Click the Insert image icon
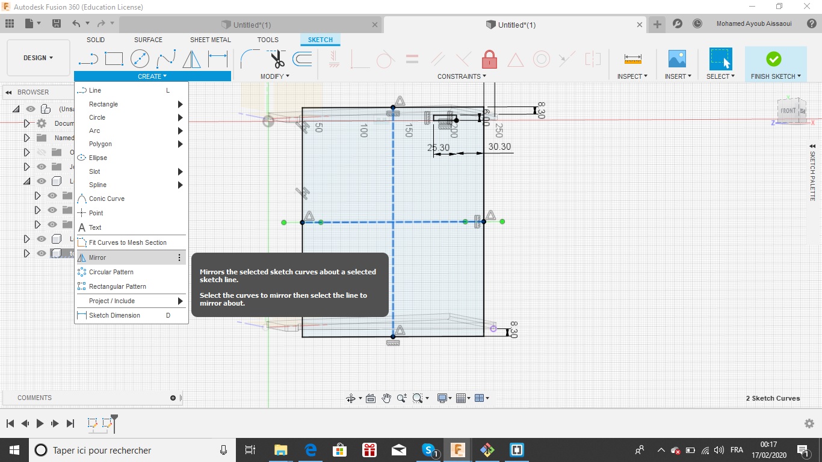Viewport: 822px width, 462px height. (x=677, y=59)
